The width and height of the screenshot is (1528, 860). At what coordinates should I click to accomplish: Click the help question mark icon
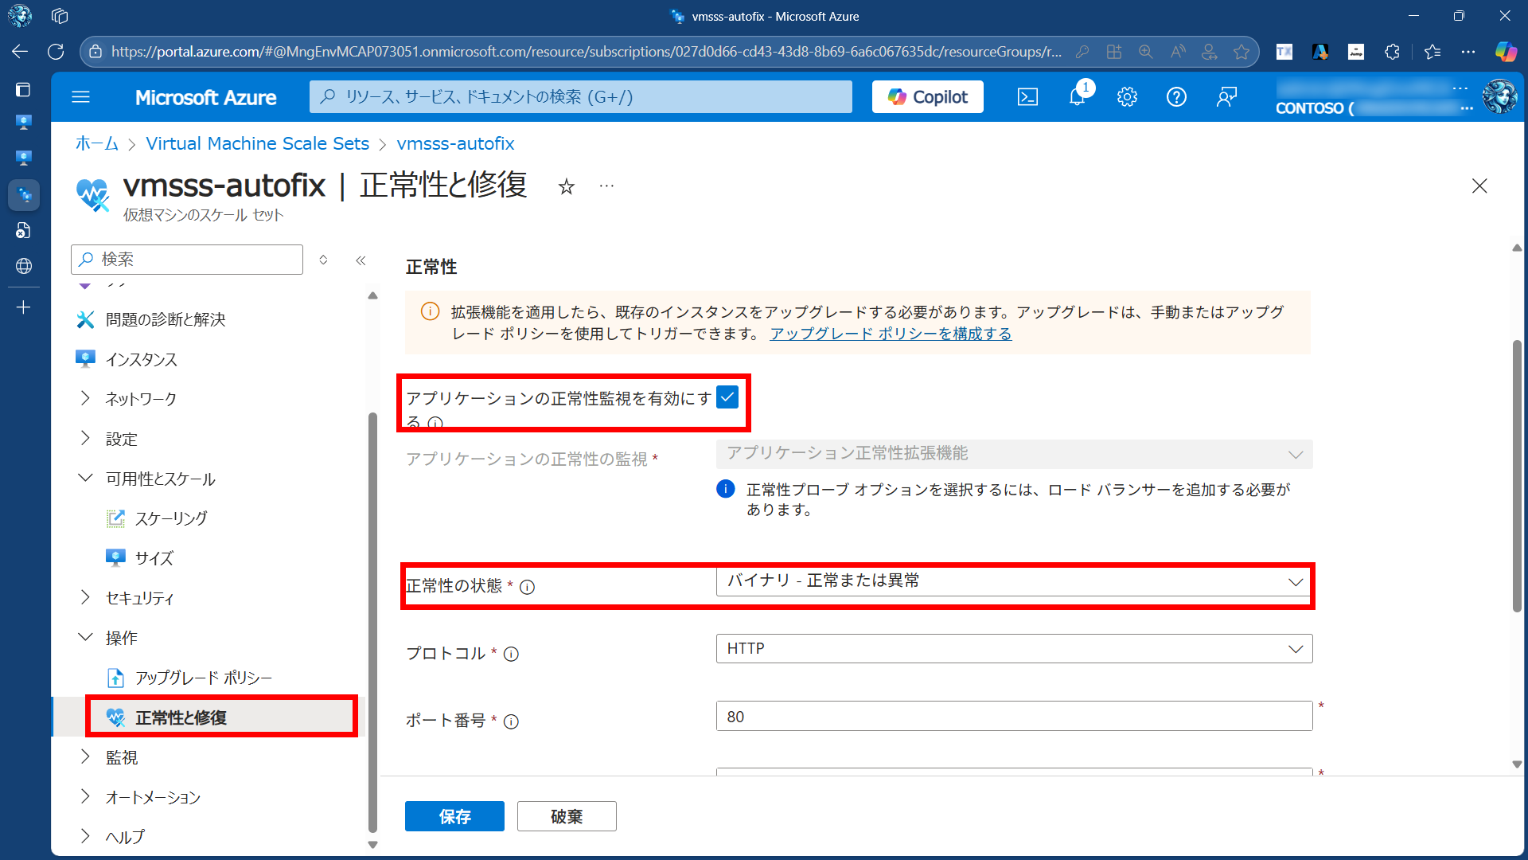pyautogui.click(x=1176, y=97)
